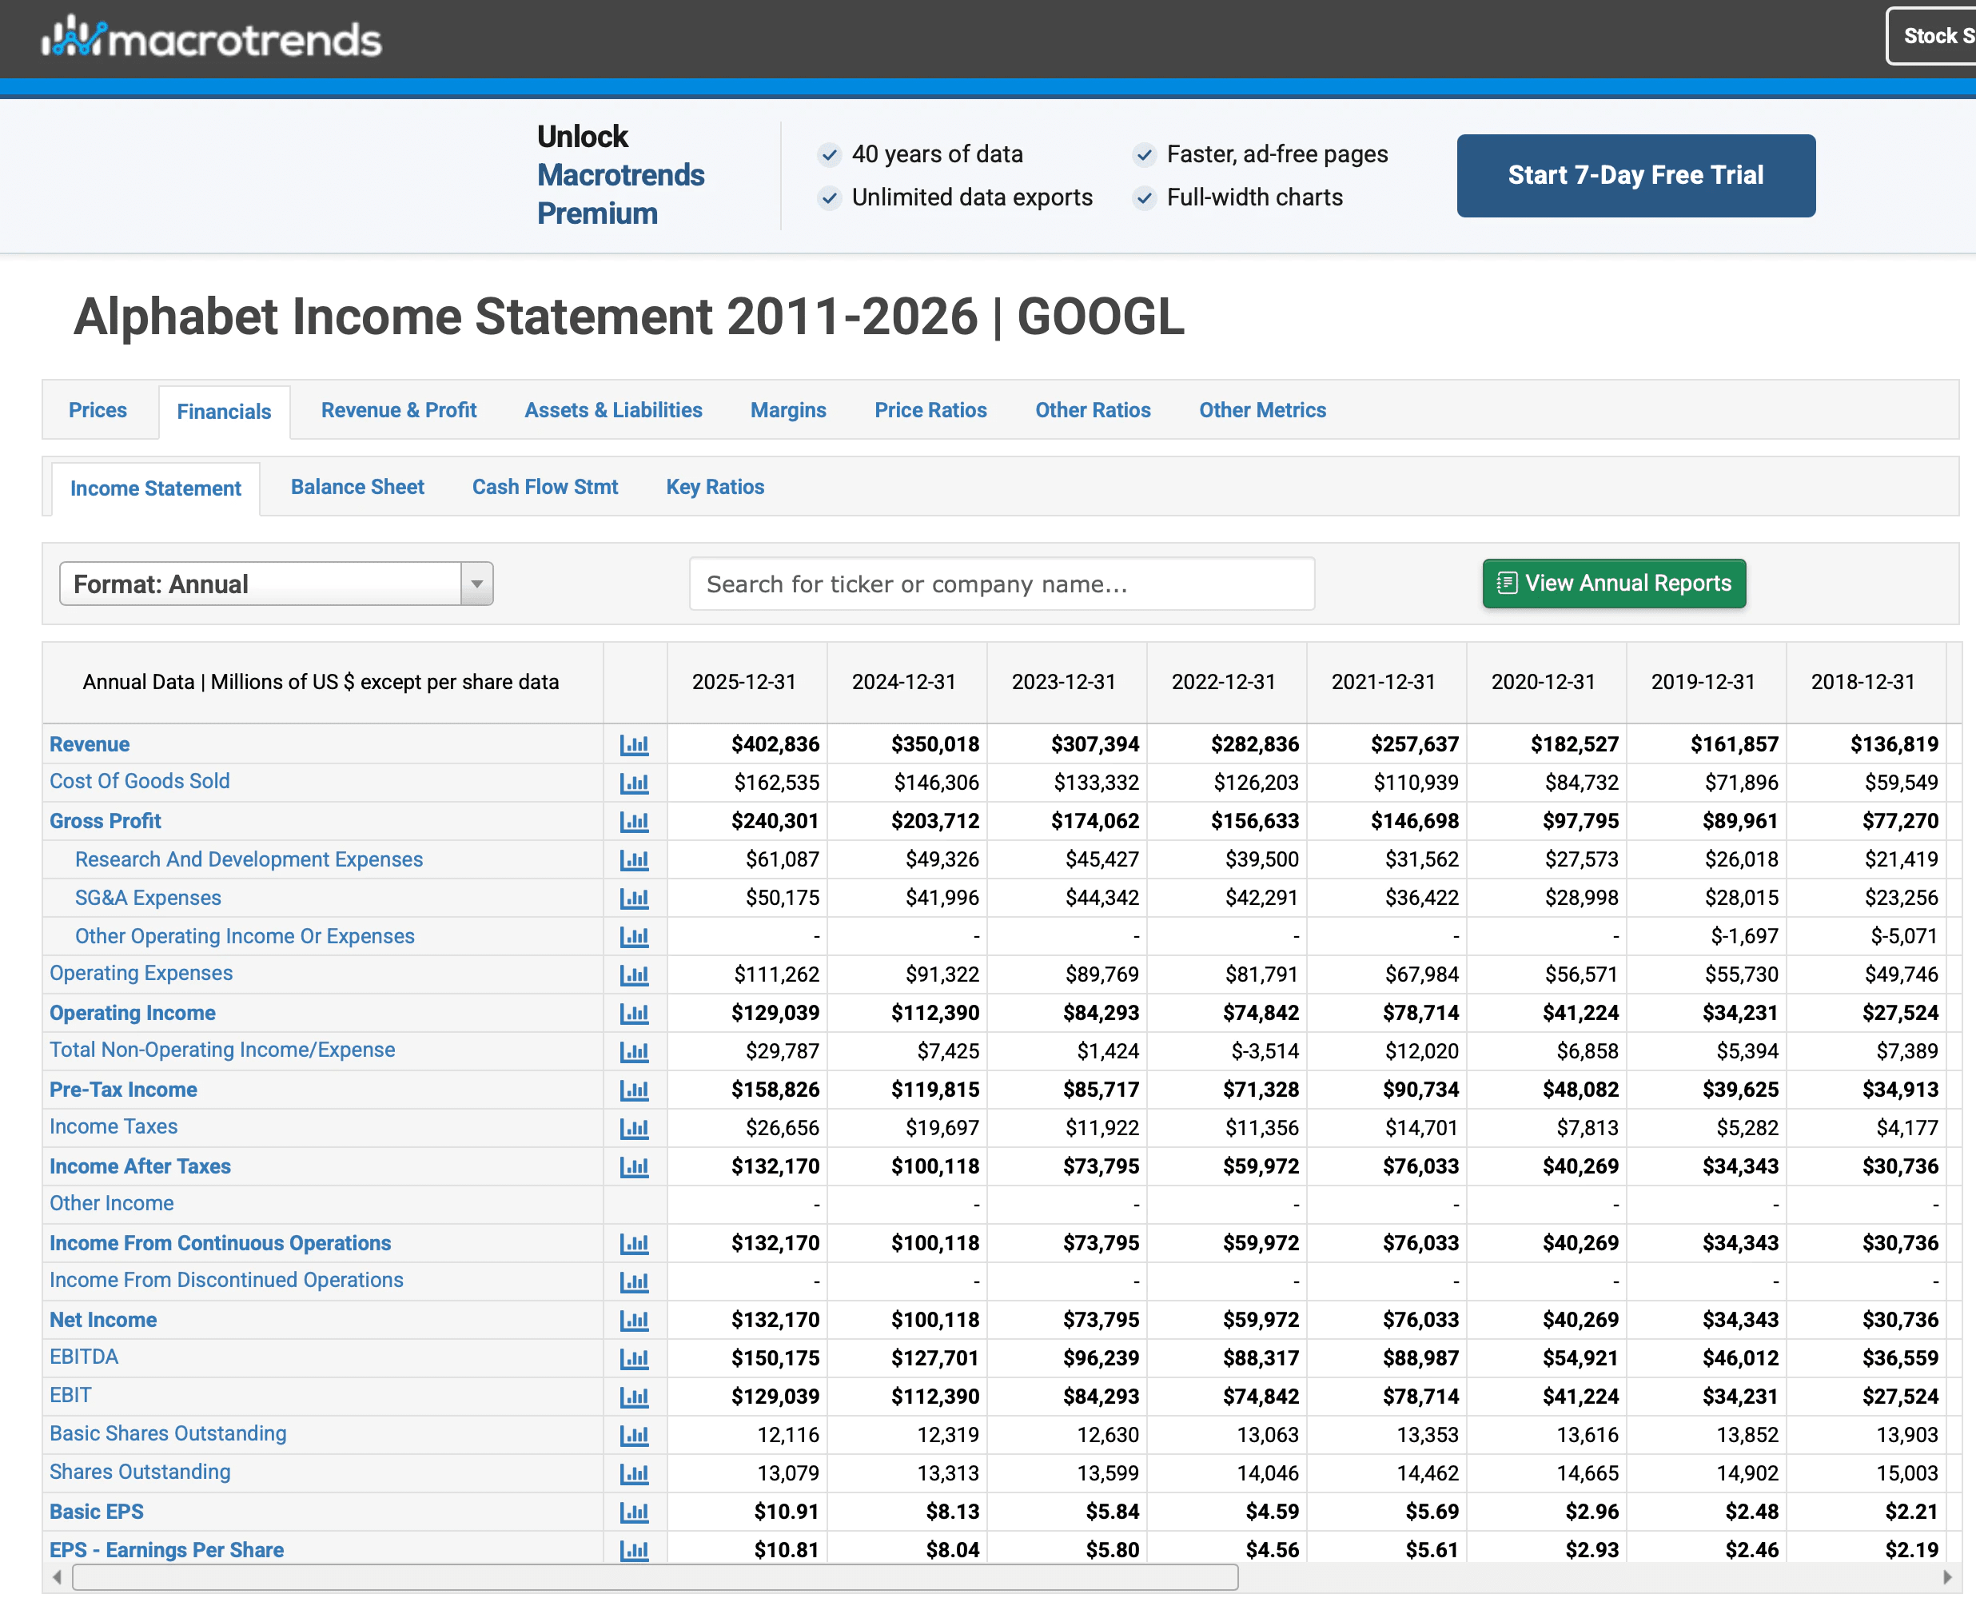Focus the ticker or company search field
Image resolution: width=1976 pixels, height=1602 pixels.
click(x=1001, y=584)
